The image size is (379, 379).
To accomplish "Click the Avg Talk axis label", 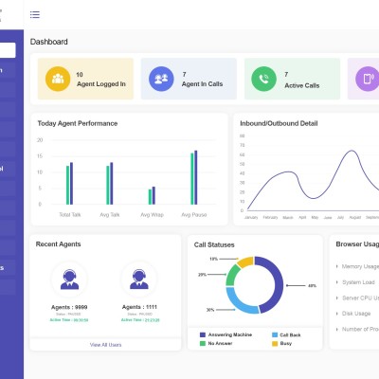I will point(110,215).
